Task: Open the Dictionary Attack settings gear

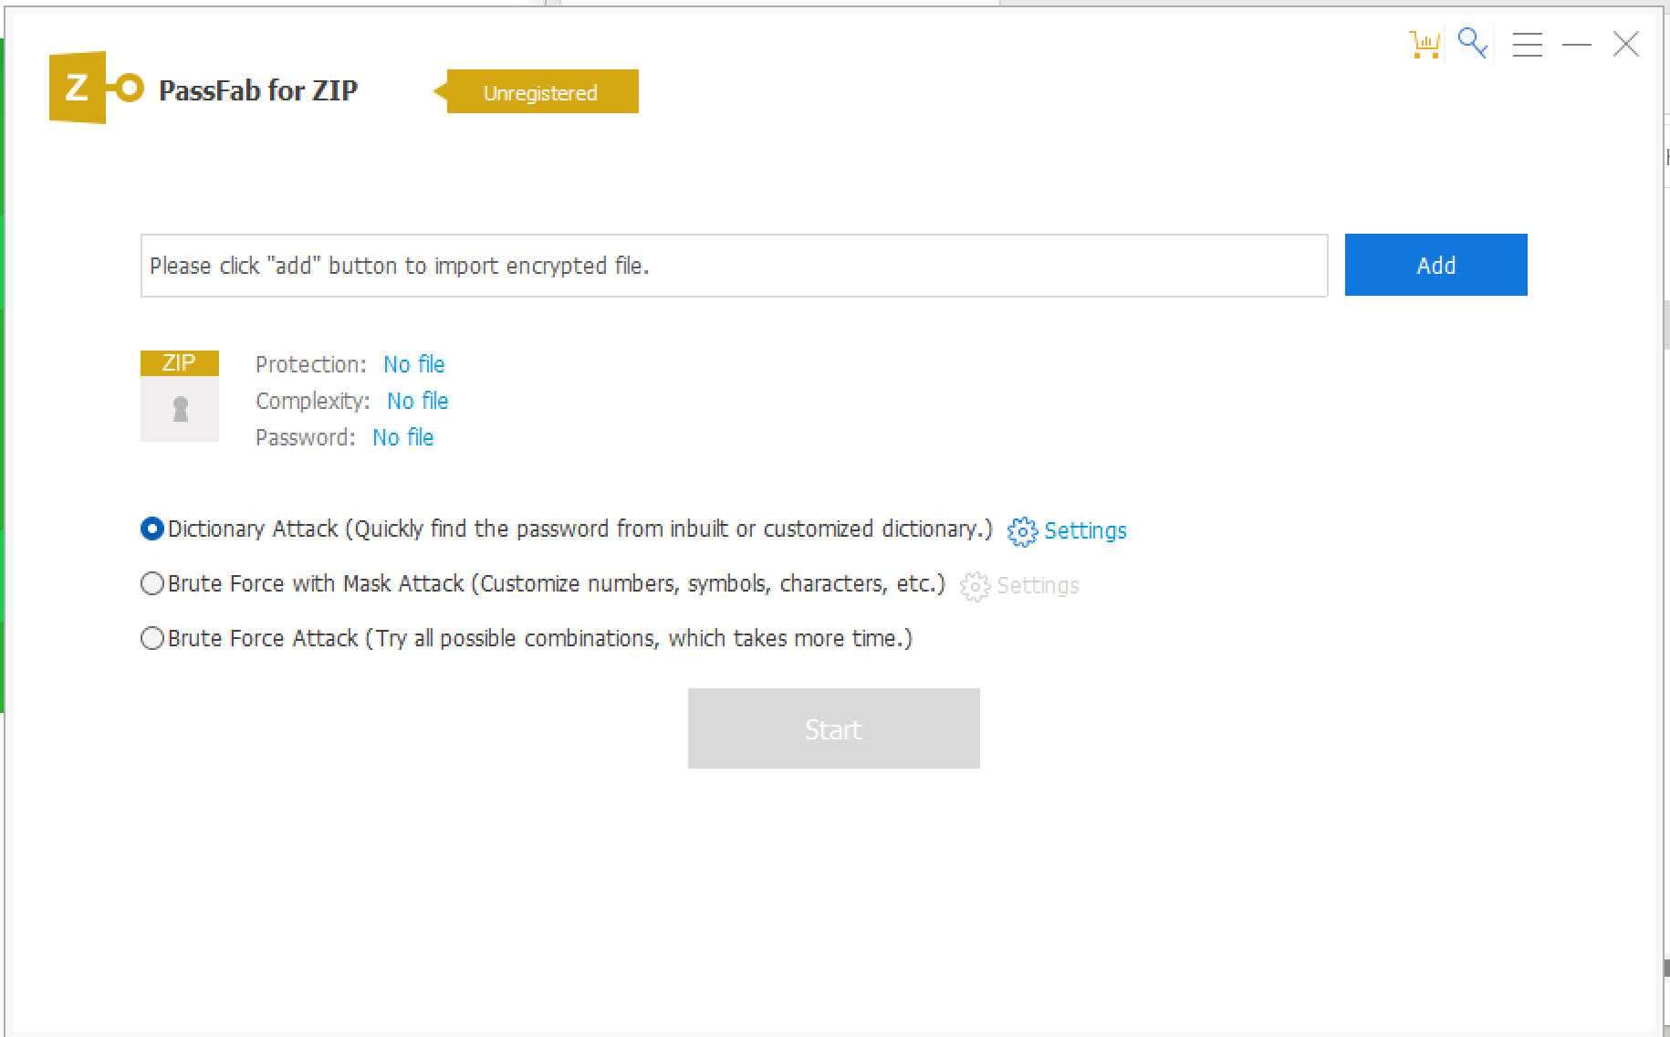Action: [x=1021, y=530]
